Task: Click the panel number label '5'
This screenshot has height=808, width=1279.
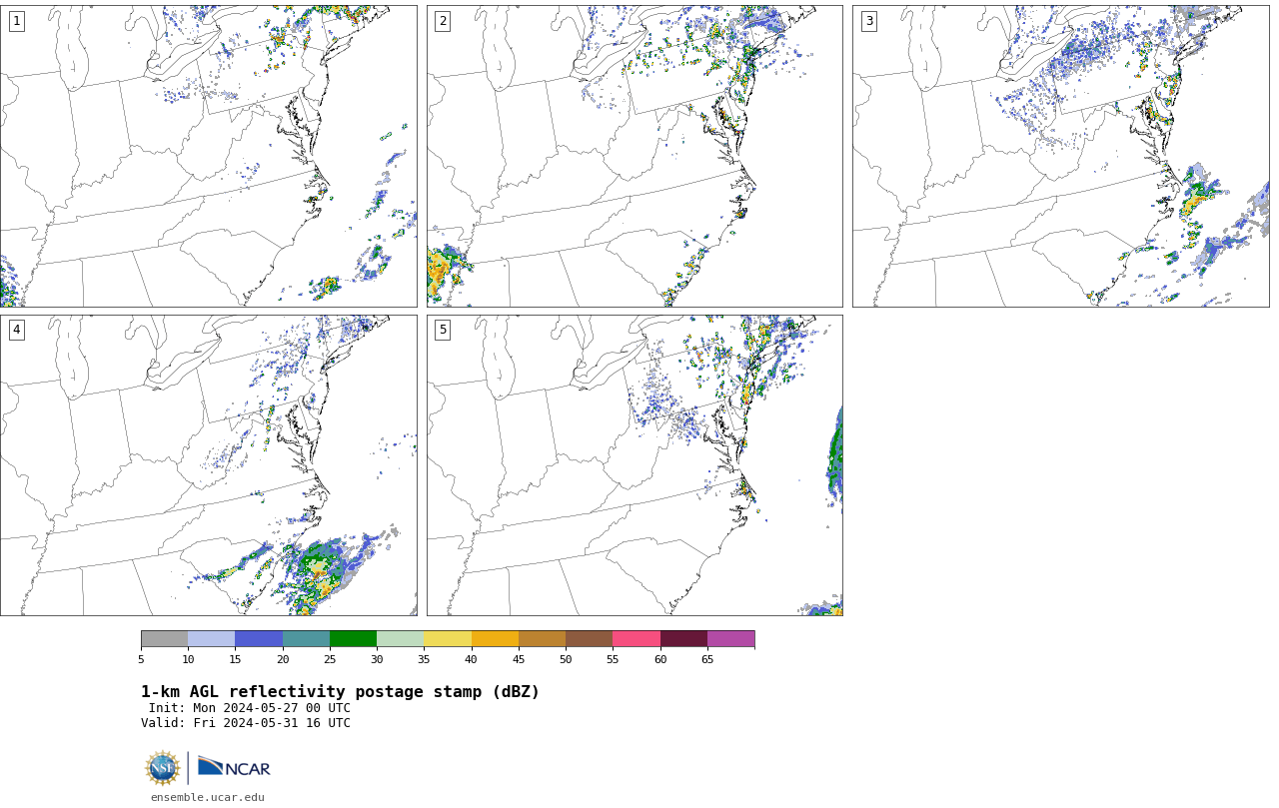Action: coord(442,330)
